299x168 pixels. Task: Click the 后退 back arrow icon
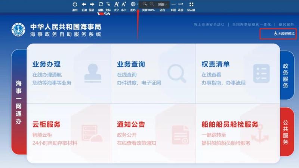tap(84, 4)
